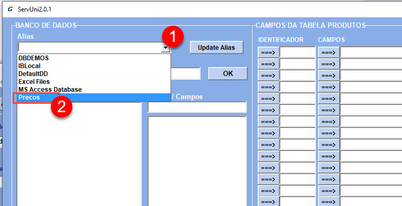
Task: Click the first IDENTIFICADOR arrow button
Action: [x=268, y=52]
